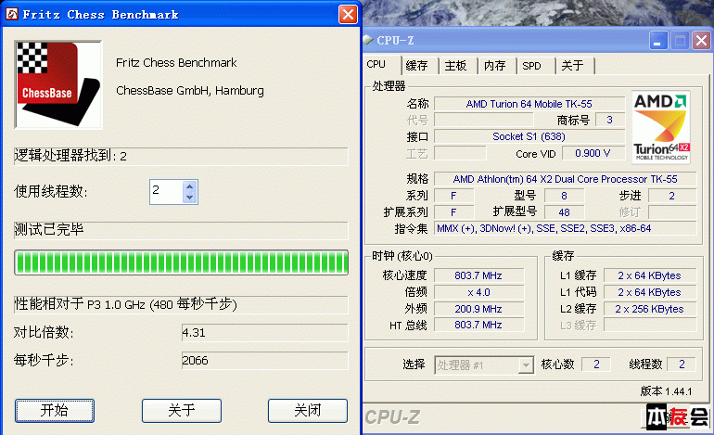Click the Fritz Chess Benchmark title bar icon

point(12,14)
